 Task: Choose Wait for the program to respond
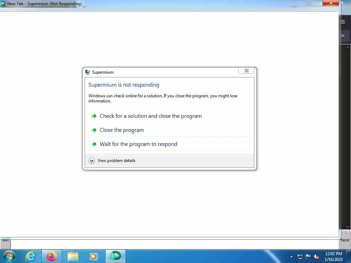169,144
